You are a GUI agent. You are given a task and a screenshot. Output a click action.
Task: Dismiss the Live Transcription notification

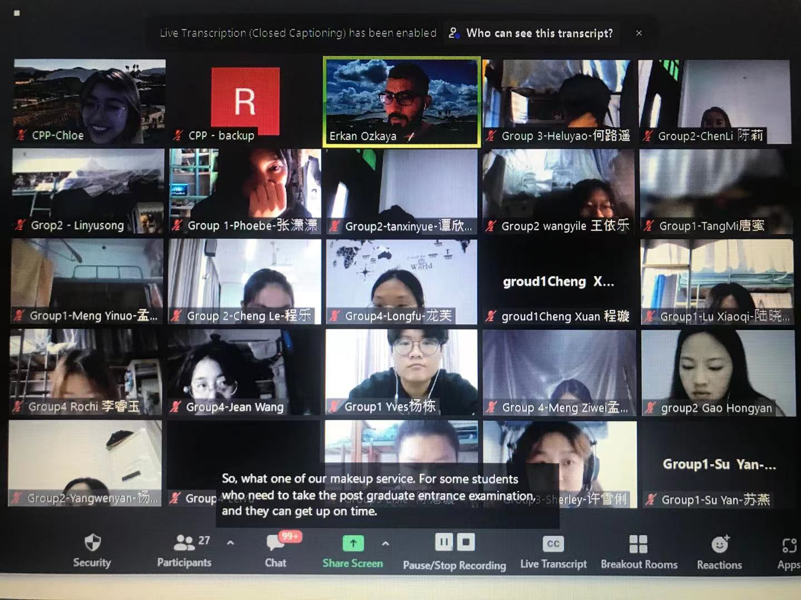[x=639, y=33]
